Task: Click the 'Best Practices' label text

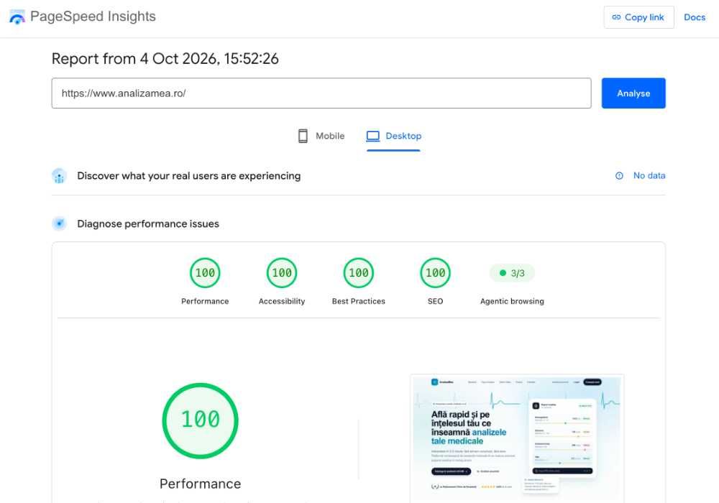Action: tap(359, 301)
